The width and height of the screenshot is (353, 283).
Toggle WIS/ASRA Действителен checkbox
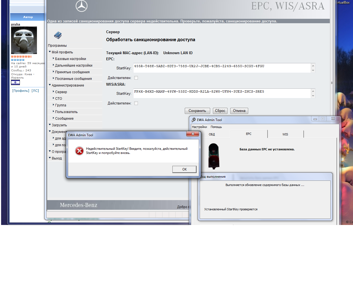[136, 103]
